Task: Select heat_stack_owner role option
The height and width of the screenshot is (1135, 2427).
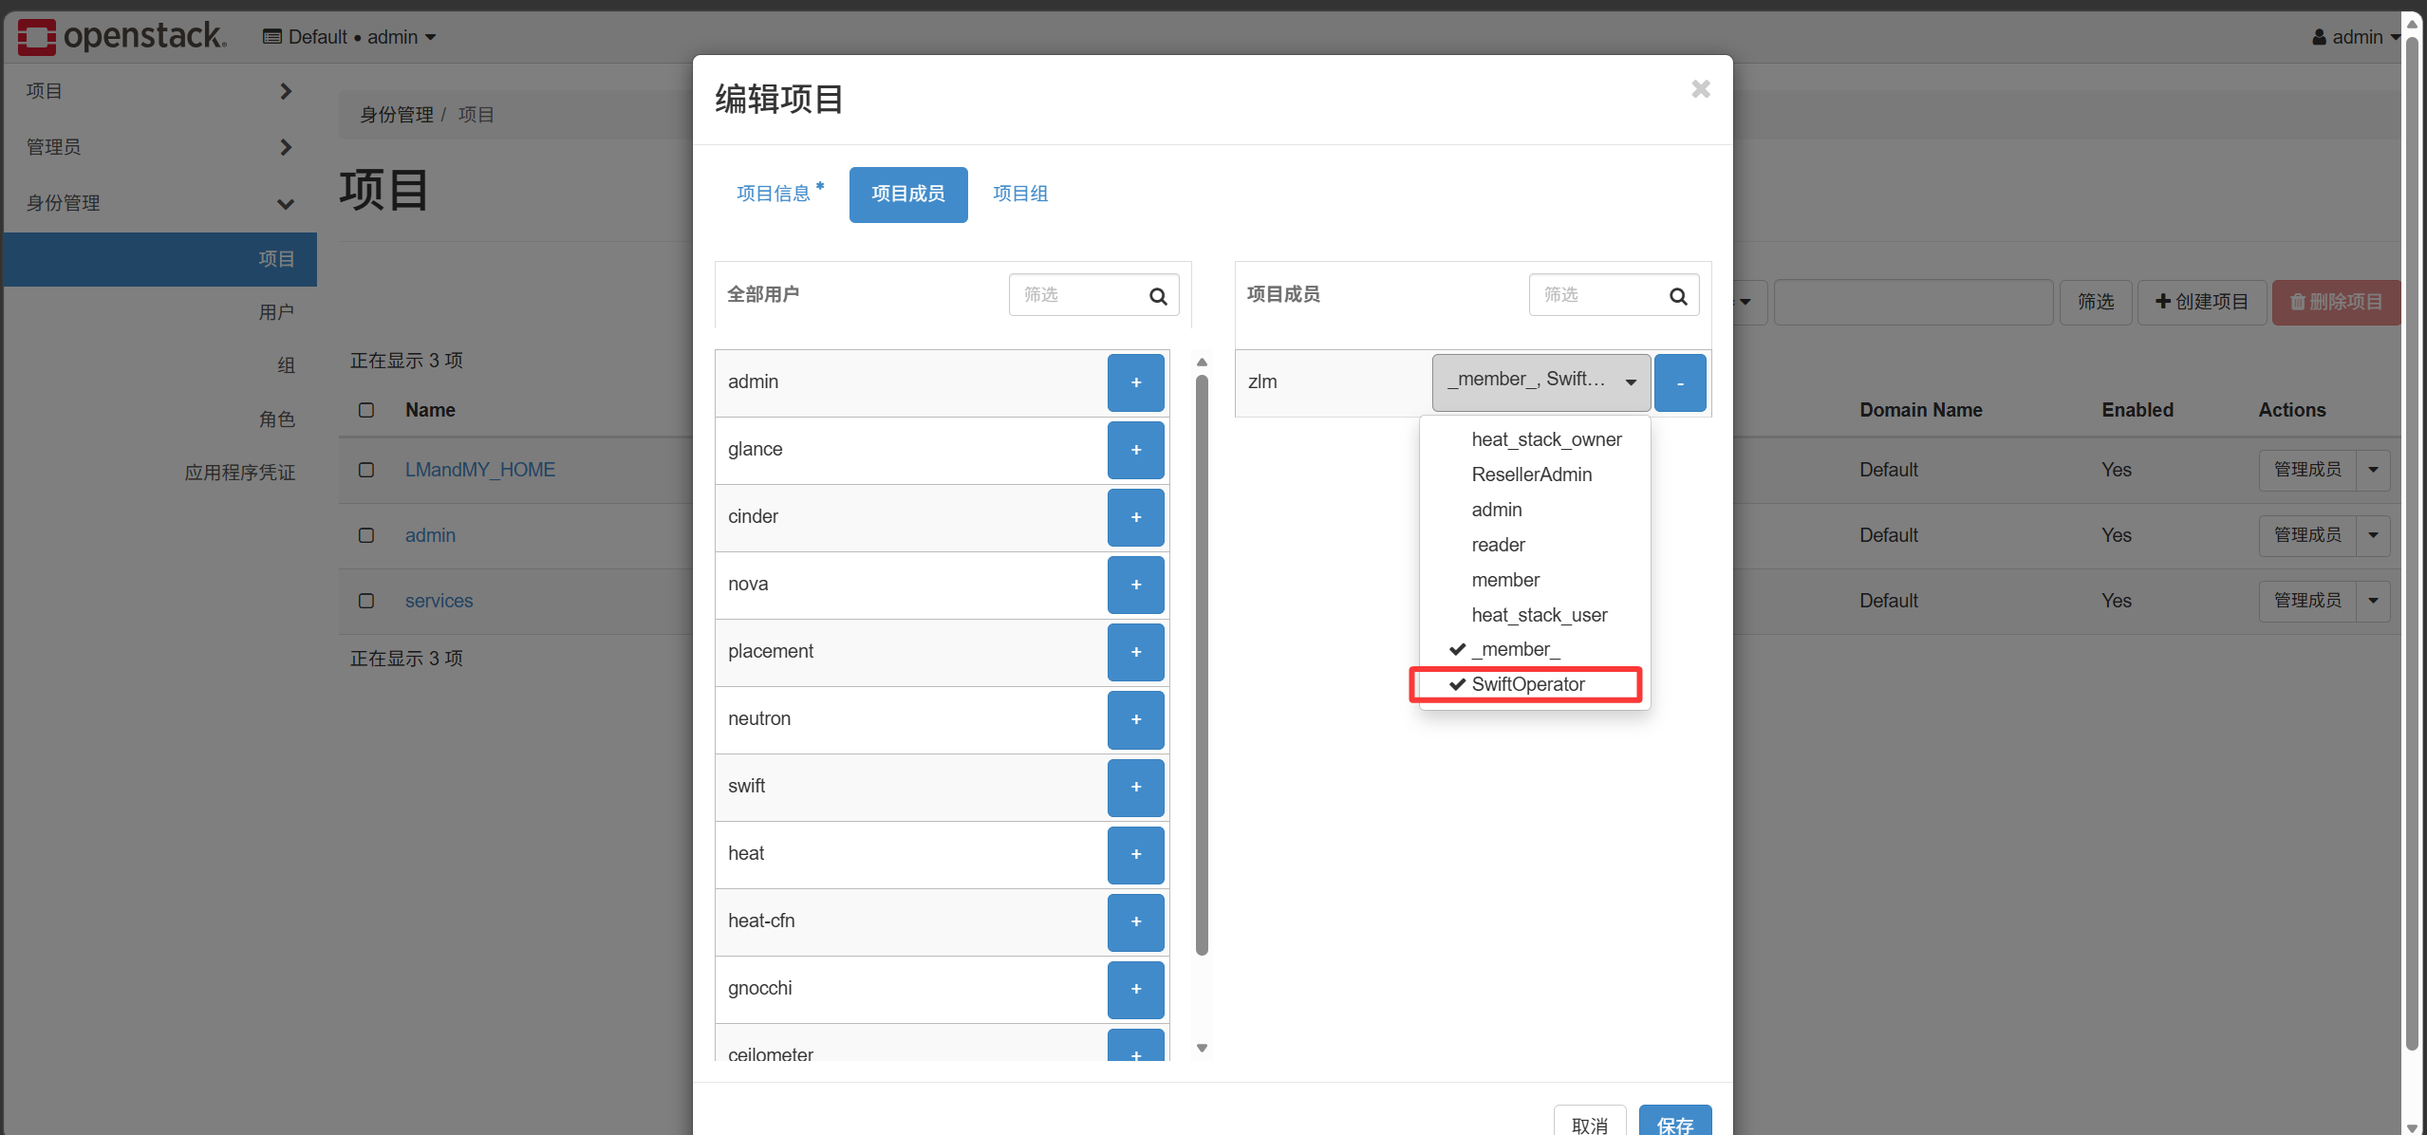Action: tap(1534, 439)
